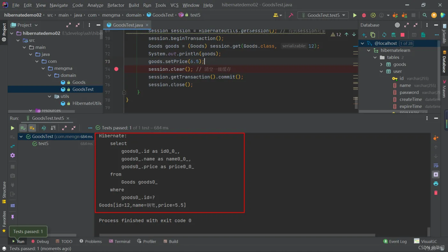The height and width of the screenshot is (252, 448).
Task: Click the test5 breadcrumb in navigation bar
Action: (192, 15)
